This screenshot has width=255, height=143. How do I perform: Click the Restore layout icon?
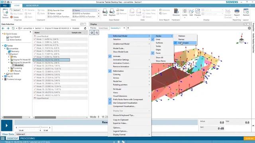point(246,12)
